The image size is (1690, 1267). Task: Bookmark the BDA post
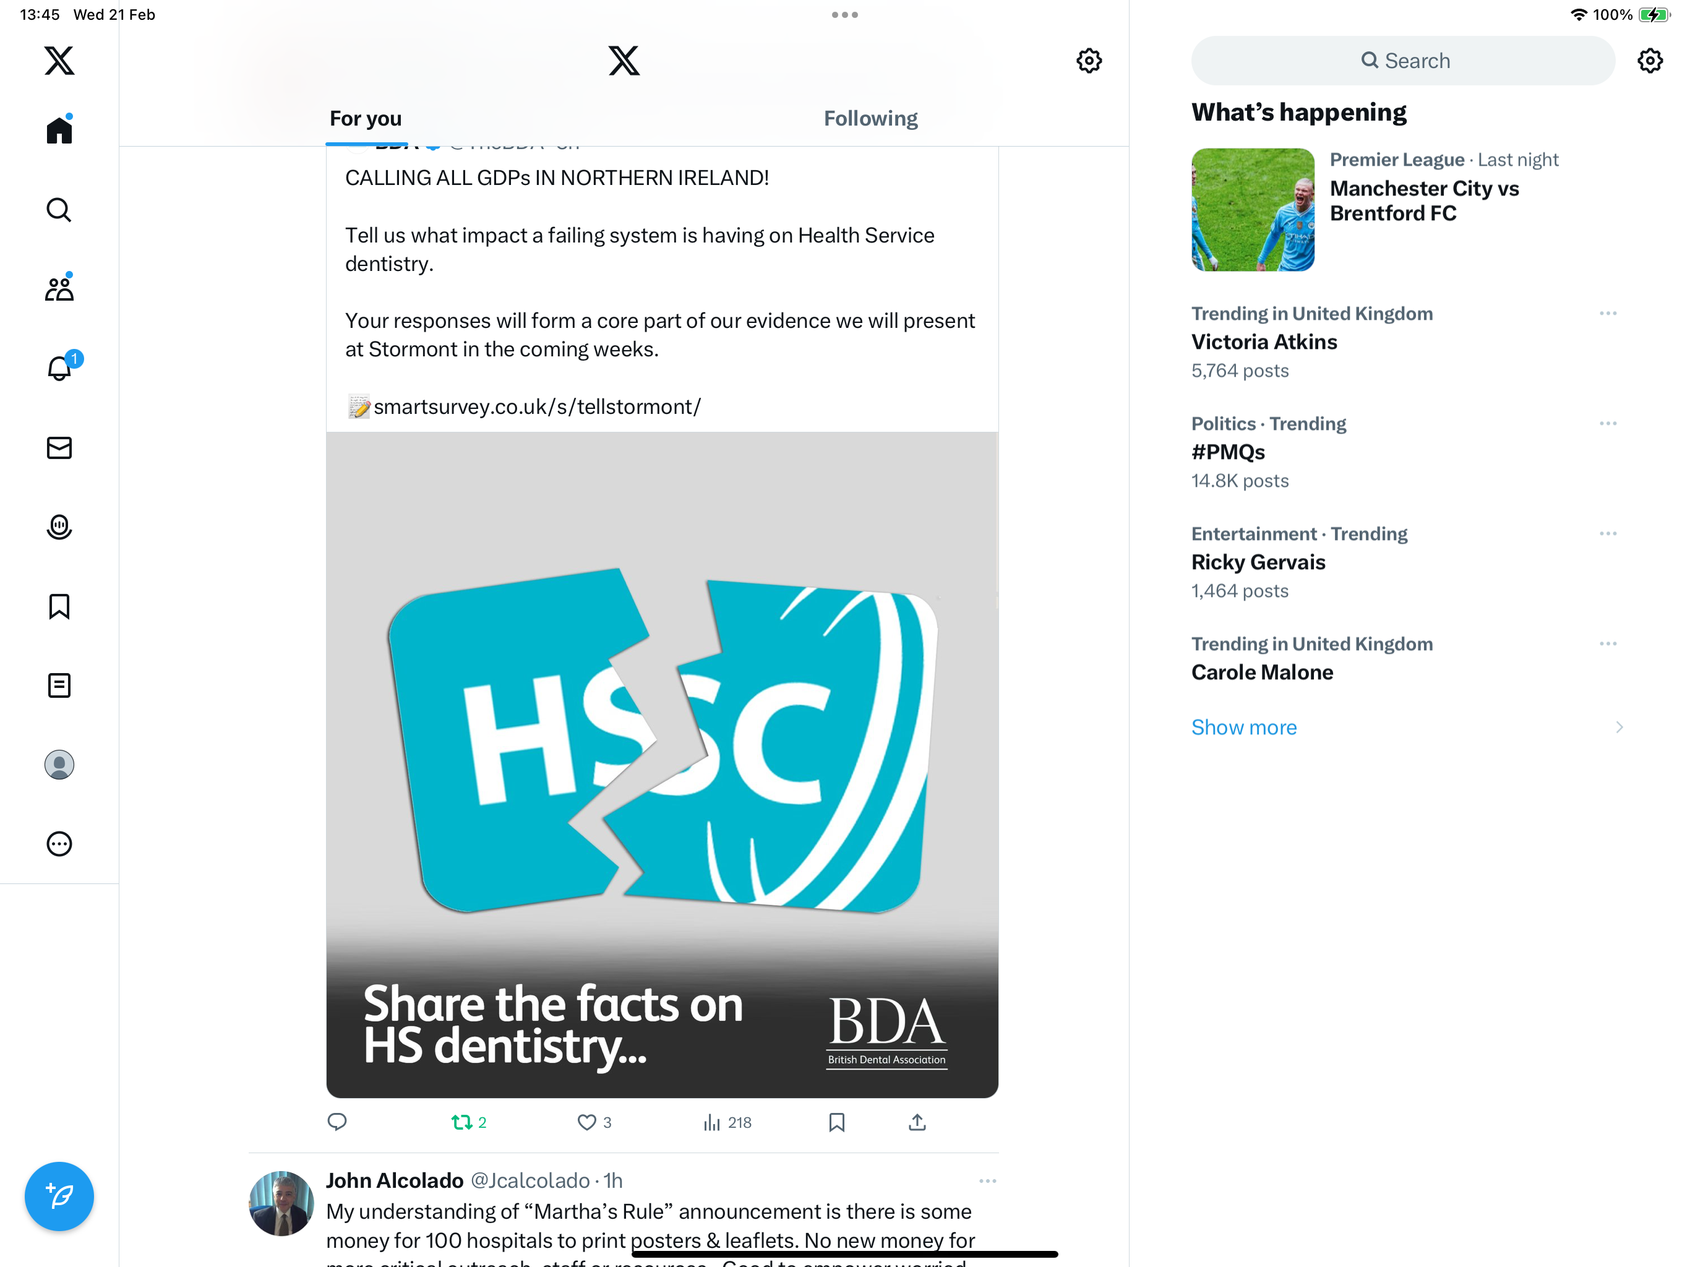click(836, 1122)
